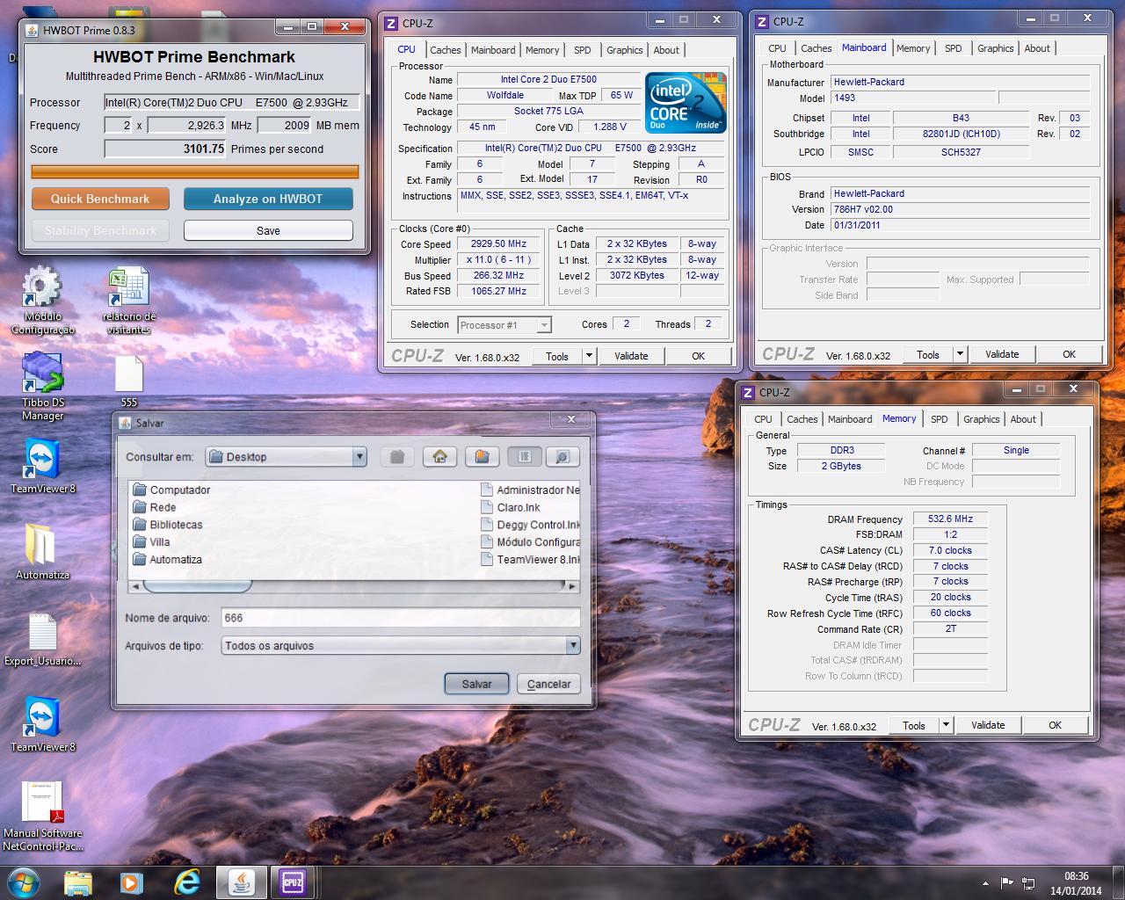This screenshot has width=1125, height=900.
Task: Expand the Tools arrow in CPU-Z Mainboard window
Action: point(960,354)
